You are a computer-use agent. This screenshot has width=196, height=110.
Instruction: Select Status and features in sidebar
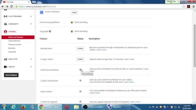click(18, 37)
